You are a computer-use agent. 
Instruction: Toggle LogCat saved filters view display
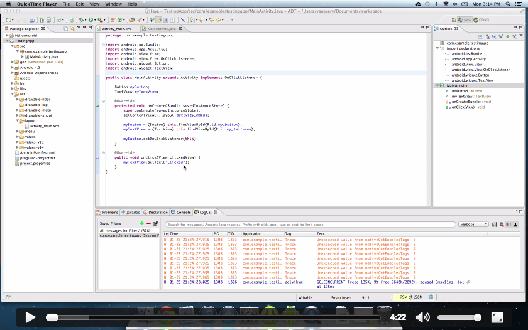509,225
